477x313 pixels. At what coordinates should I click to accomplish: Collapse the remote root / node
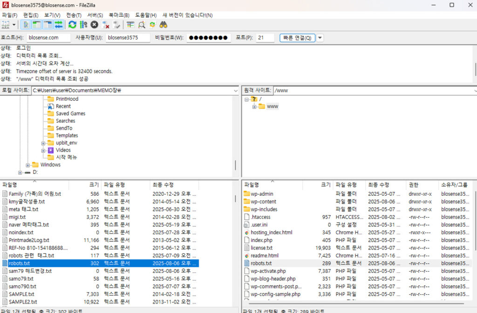(247, 100)
